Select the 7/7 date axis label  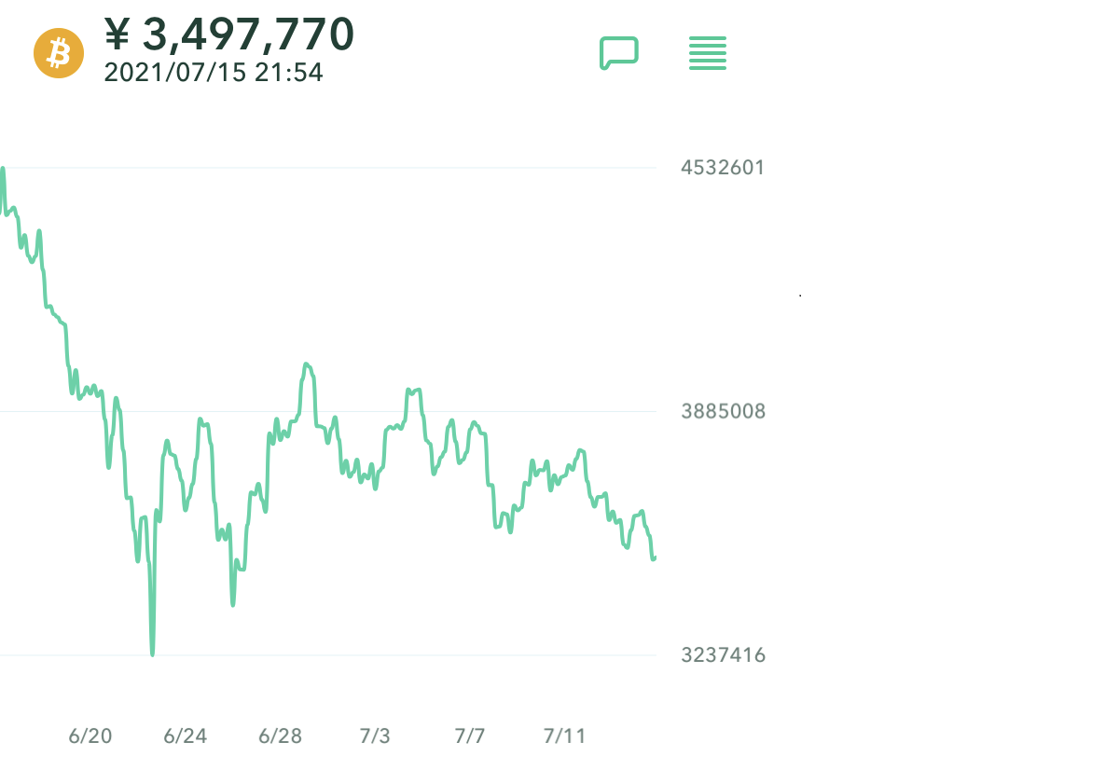tap(470, 736)
